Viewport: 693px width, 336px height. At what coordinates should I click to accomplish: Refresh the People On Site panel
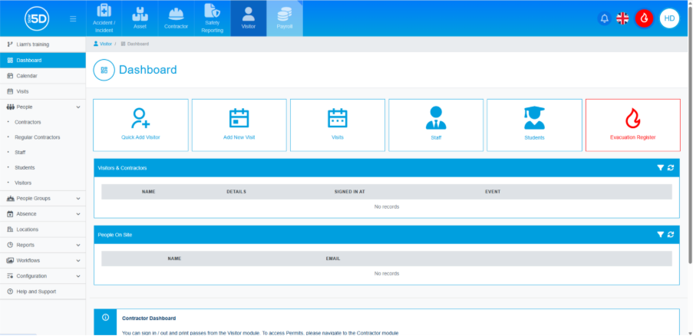[671, 235]
